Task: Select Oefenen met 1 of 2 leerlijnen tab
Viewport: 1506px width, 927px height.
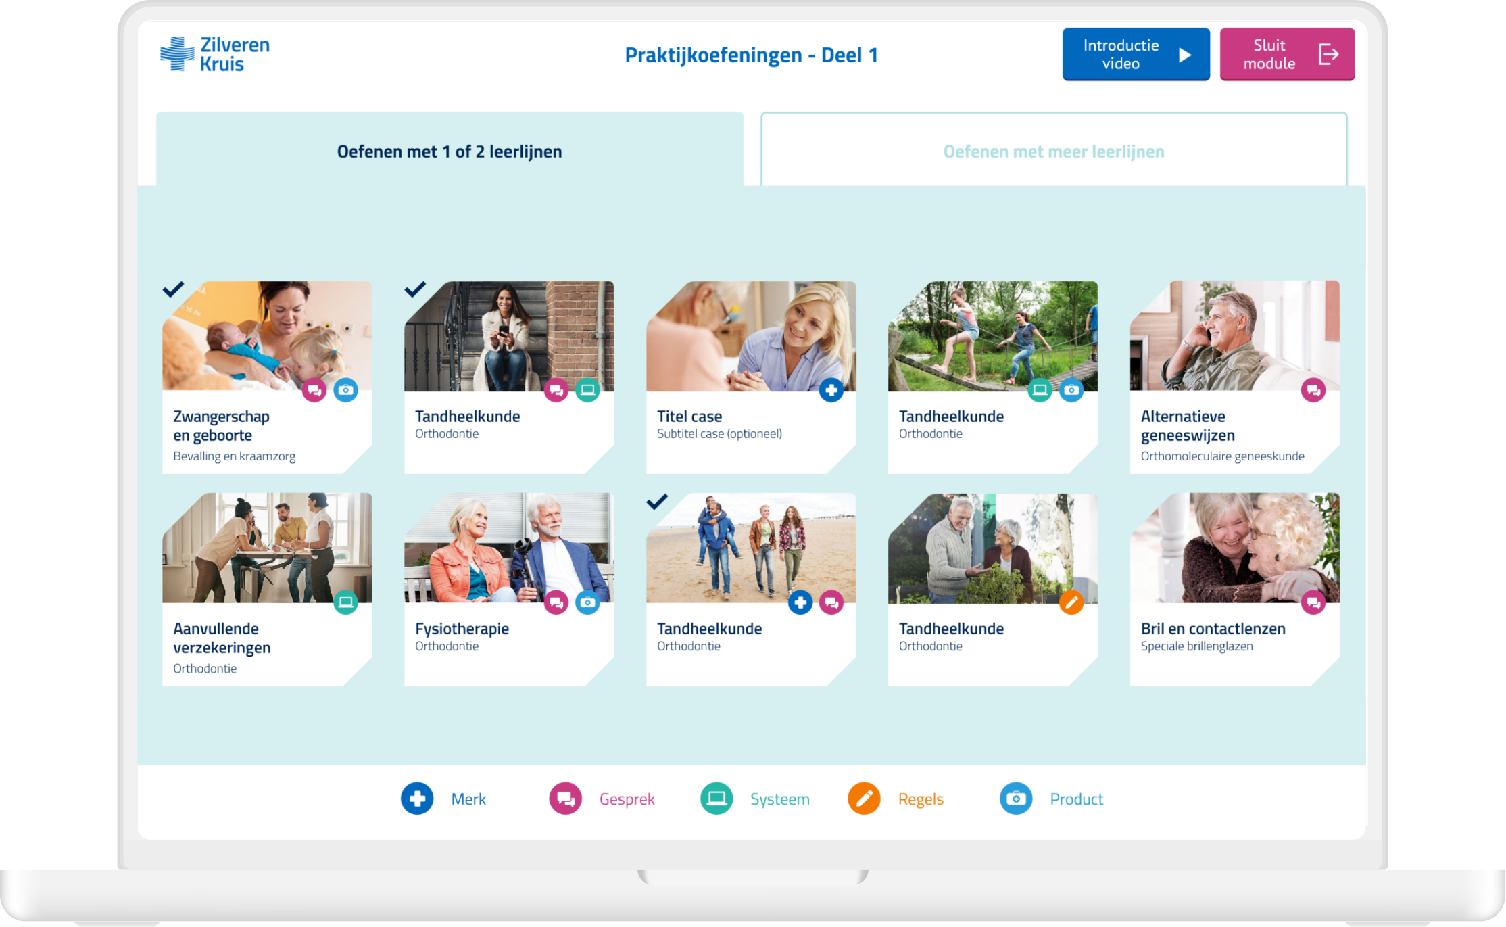Action: pyautogui.click(x=450, y=151)
